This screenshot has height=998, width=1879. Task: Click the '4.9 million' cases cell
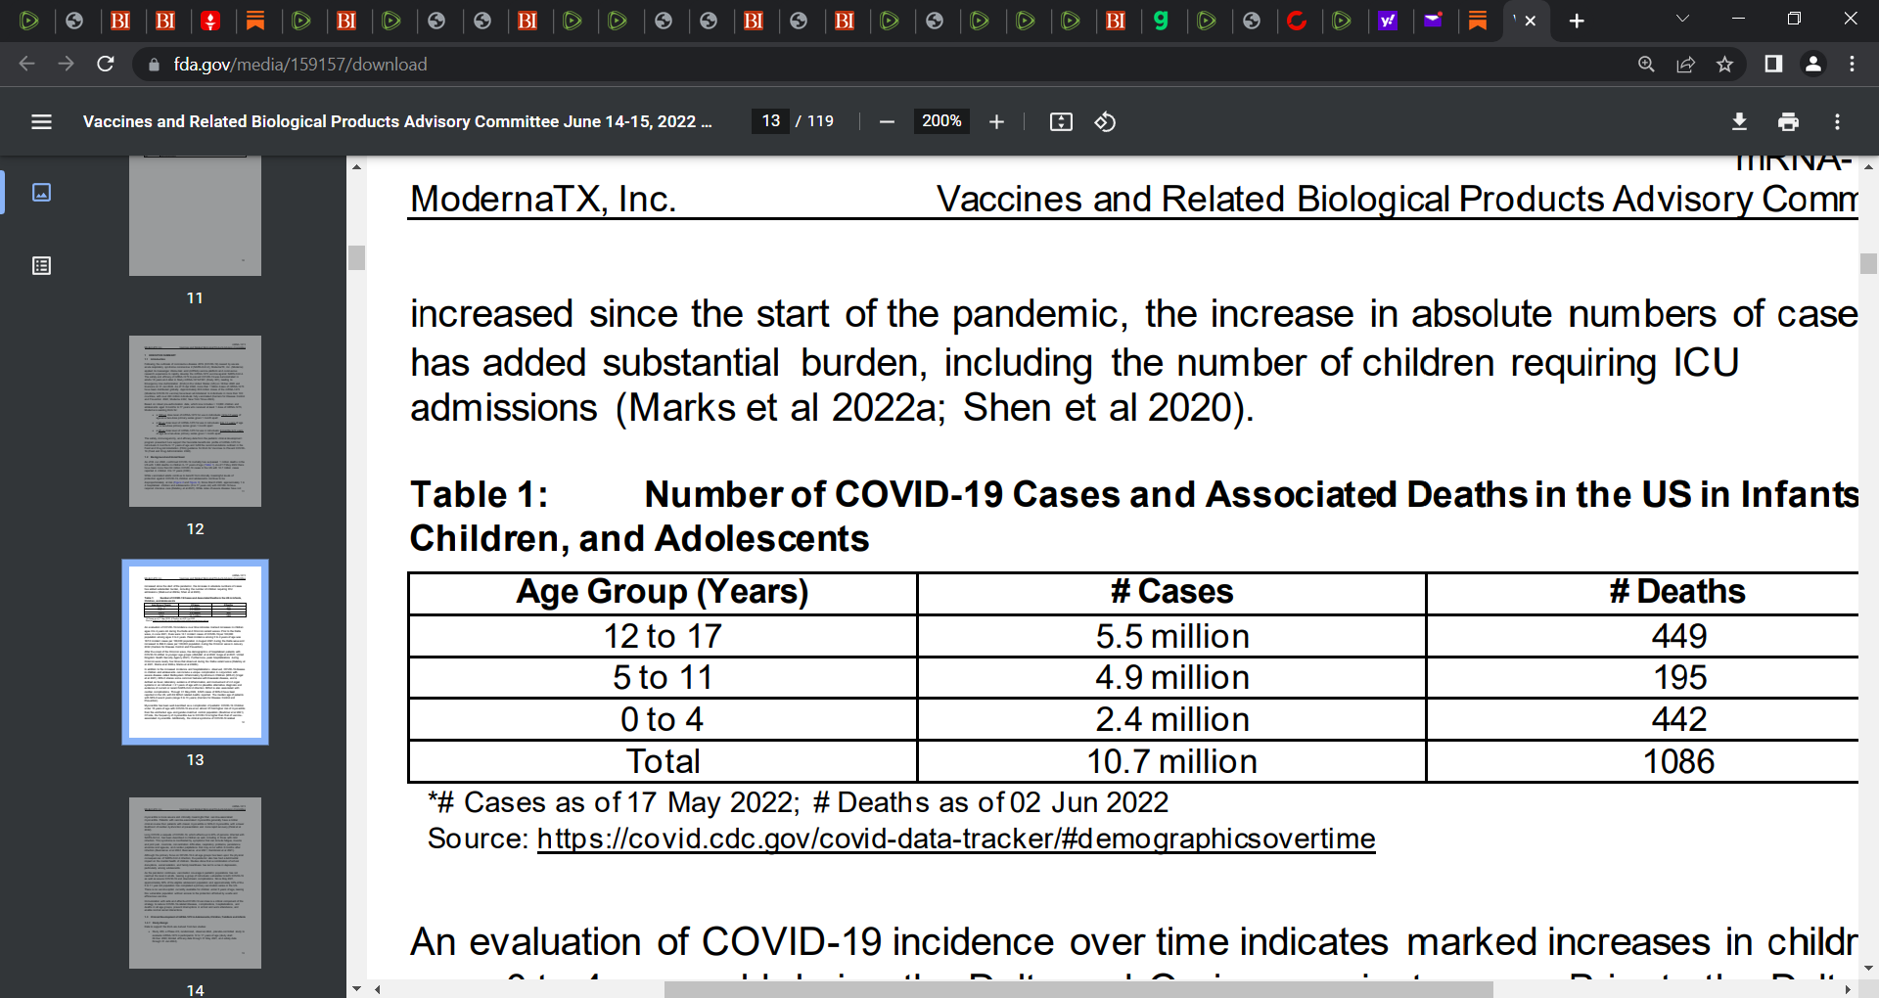1171,677
